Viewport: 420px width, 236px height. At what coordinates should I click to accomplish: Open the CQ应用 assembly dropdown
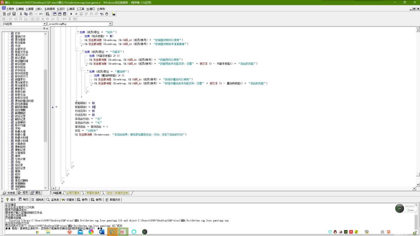(45, 24)
